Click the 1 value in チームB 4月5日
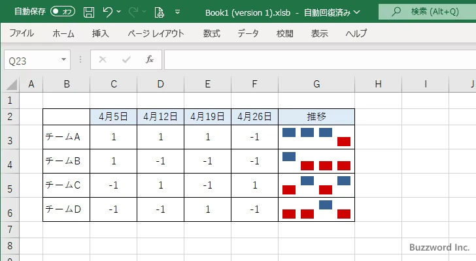 (114, 161)
